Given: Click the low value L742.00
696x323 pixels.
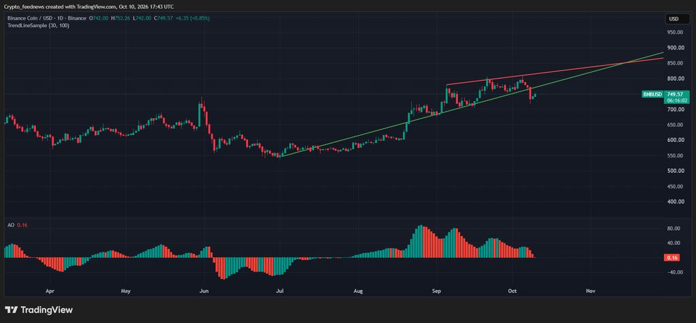Looking at the screenshot, I should click(141, 18).
